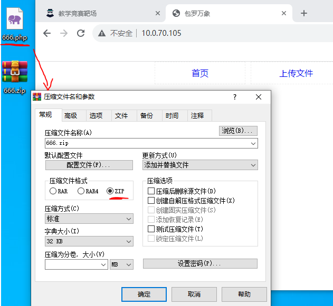
Task: Select the RAR format radio button
Action: [x=53, y=191]
